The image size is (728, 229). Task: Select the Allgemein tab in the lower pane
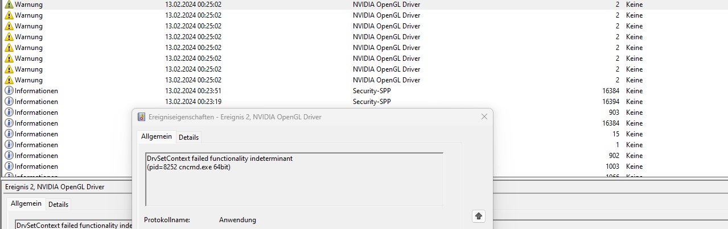26,203
